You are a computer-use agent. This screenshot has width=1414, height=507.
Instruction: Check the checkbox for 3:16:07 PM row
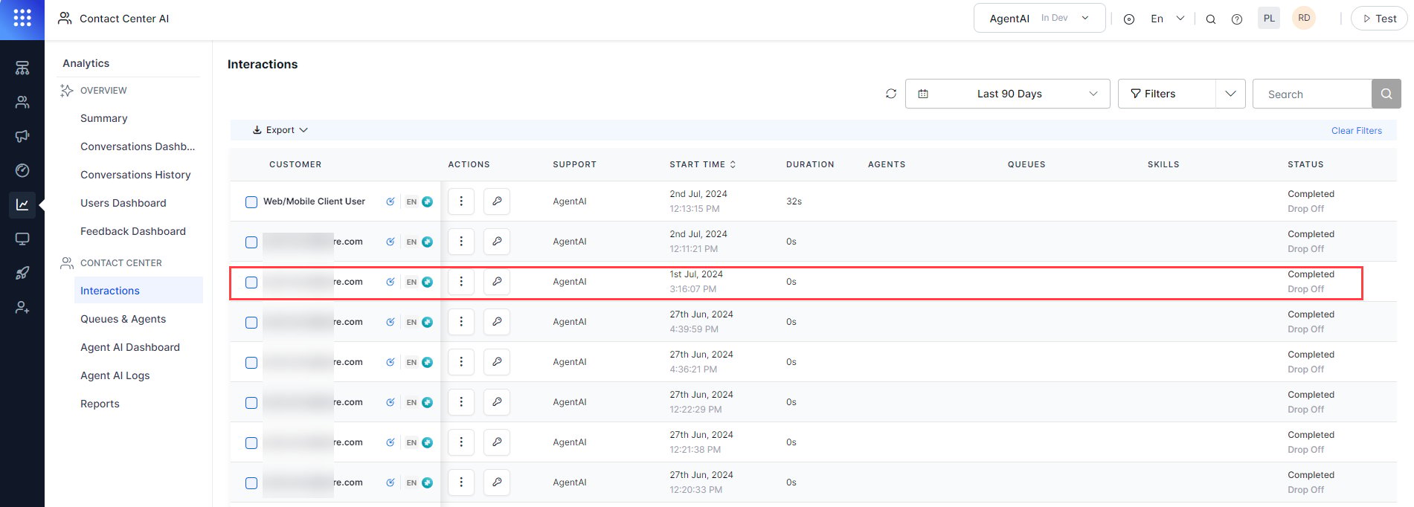251,282
